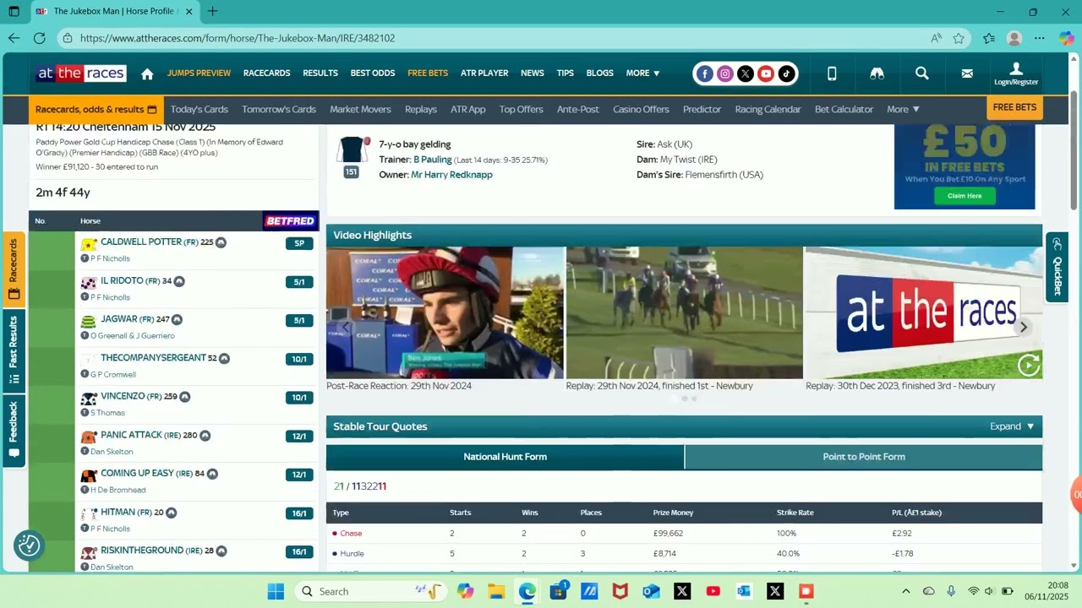Image resolution: width=1082 pixels, height=608 pixels.
Task: Open File Explorer from taskbar
Action: click(x=496, y=591)
